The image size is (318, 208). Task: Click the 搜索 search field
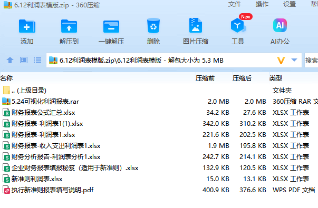(311, 60)
